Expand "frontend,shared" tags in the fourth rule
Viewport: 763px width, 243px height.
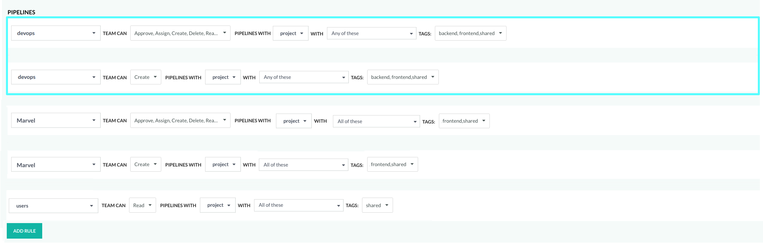tap(392, 165)
